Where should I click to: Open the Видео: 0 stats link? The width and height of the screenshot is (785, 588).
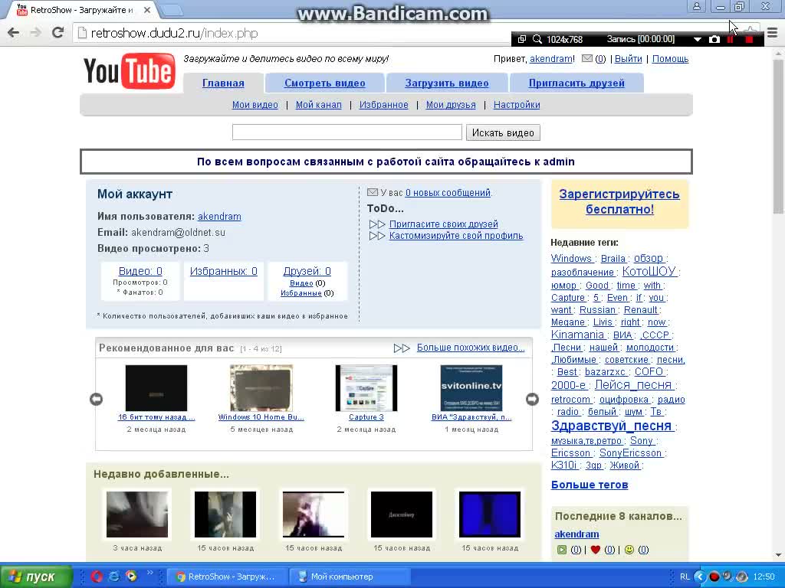pos(140,271)
